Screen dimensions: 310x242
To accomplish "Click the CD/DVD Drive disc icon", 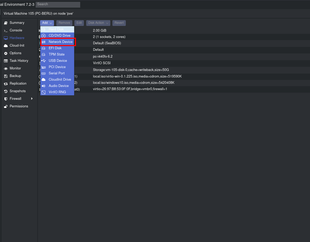I will pyautogui.click(x=43, y=36).
